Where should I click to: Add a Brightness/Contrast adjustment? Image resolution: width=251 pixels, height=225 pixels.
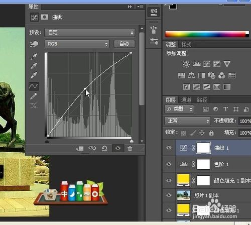click(186, 64)
